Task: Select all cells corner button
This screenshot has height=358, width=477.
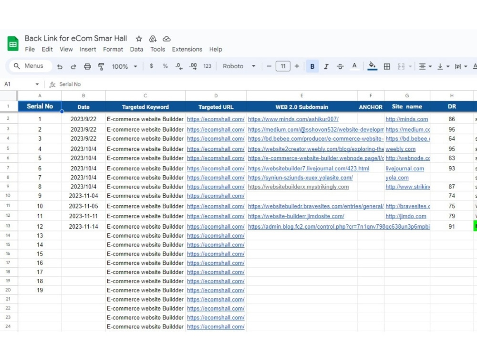Action: (x=8, y=95)
